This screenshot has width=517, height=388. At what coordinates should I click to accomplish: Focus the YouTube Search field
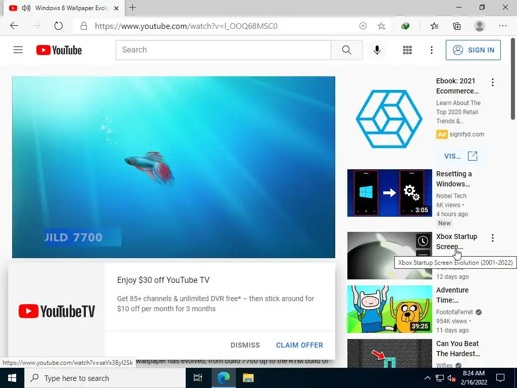223,50
